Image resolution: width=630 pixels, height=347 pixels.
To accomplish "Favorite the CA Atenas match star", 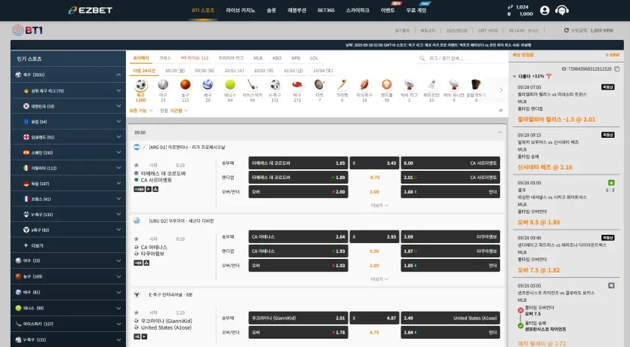I will tap(137, 239).
